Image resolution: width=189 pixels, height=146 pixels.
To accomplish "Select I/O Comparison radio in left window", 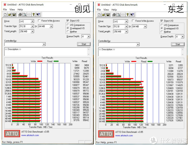I will pyautogui.click(x=68, y=25).
